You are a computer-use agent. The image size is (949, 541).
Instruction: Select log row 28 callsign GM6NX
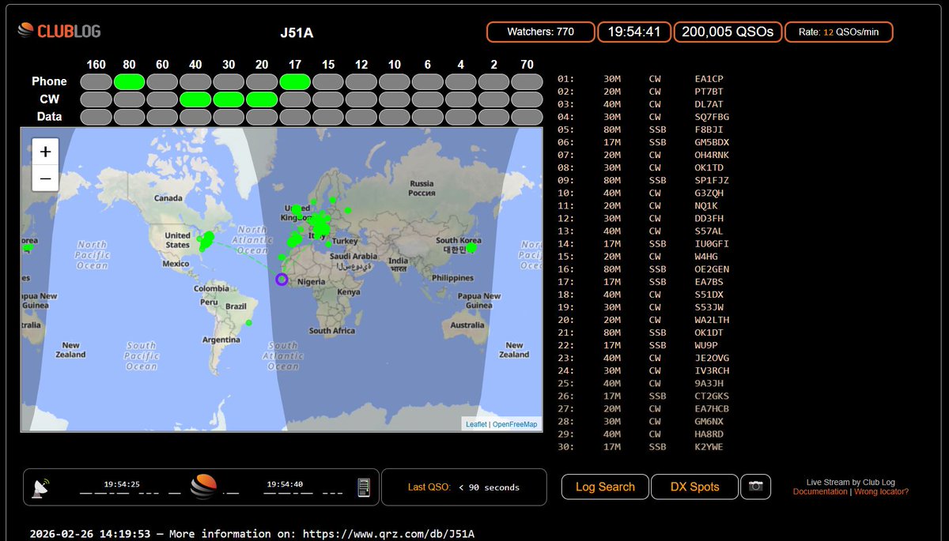point(709,422)
